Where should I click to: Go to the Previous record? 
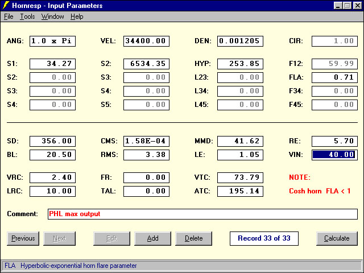tap(23, 238)
